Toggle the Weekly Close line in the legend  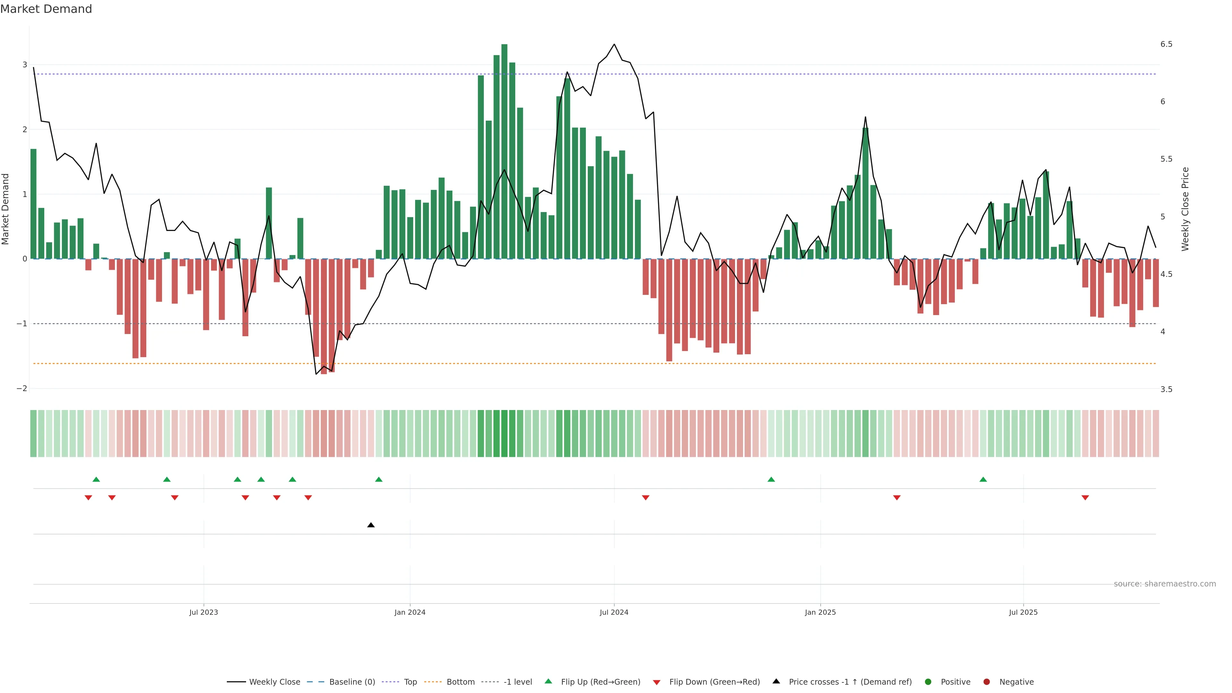tap(275, 681)
